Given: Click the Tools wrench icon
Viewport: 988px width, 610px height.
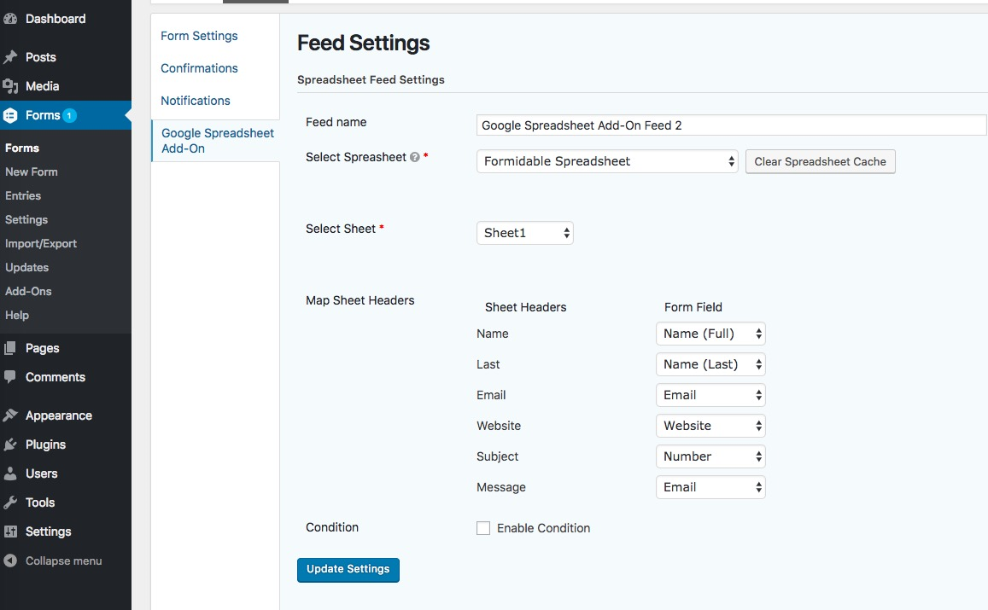Looking at the screenshot, I should 10,503.
